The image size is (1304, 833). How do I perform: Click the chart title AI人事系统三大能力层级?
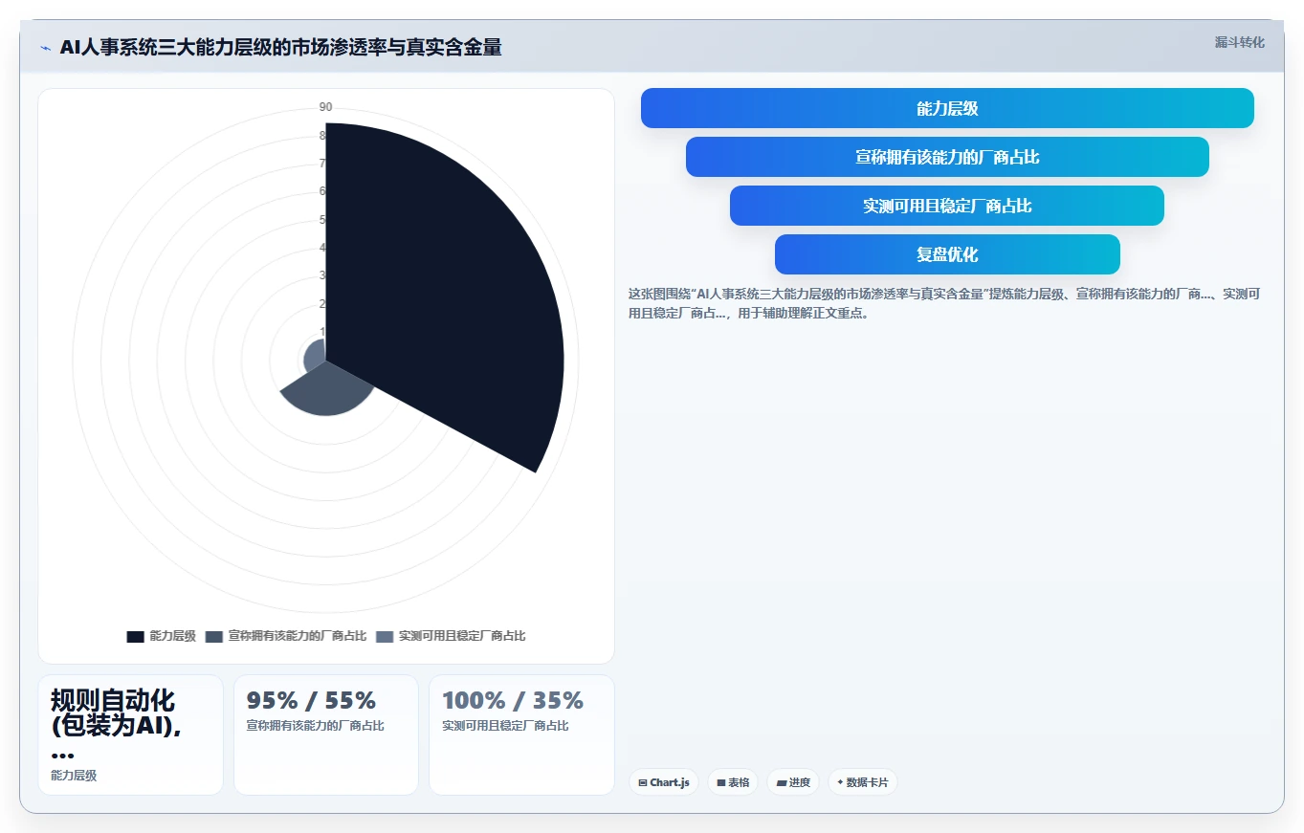click(280, 47)
